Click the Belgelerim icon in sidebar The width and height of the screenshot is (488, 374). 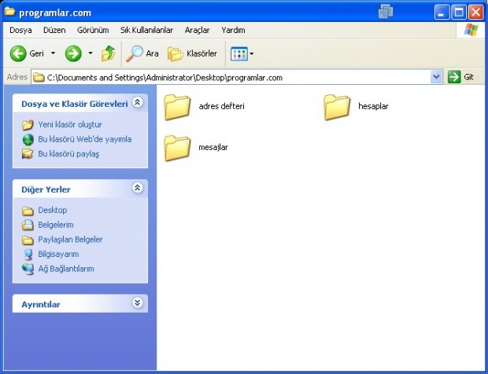coord(28,225)
